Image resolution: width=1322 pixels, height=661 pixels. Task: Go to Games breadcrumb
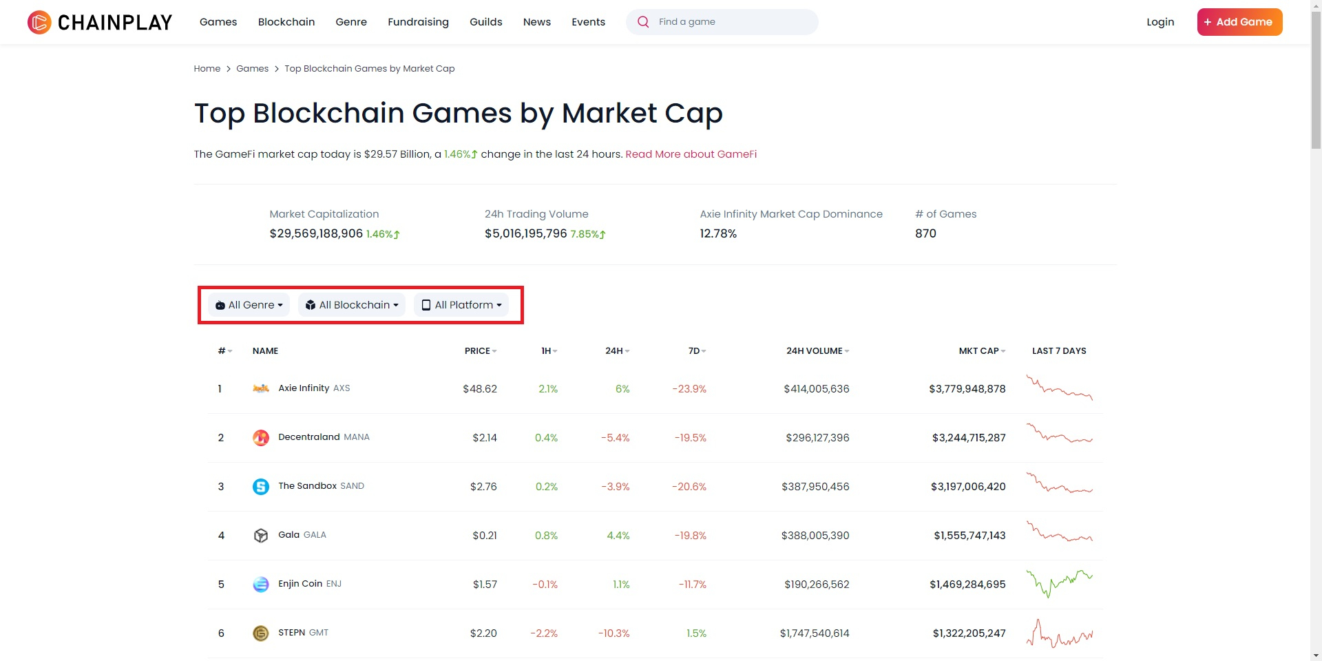[x=253, y=69]
